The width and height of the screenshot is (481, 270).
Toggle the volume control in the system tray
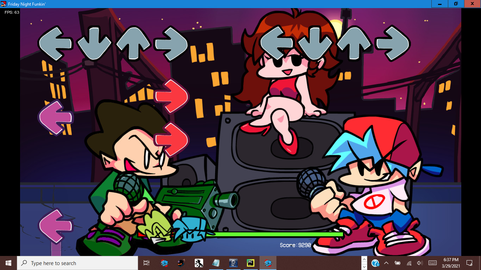(419, 263)
